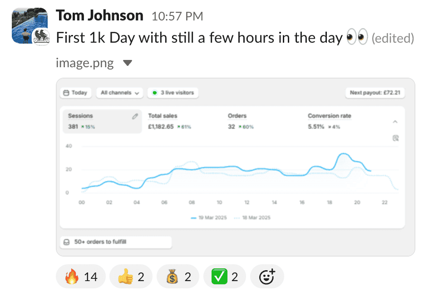The image size is (434, 297).
Task: Toggle the fire reaction with 14 votes
Action: [81, 277]
